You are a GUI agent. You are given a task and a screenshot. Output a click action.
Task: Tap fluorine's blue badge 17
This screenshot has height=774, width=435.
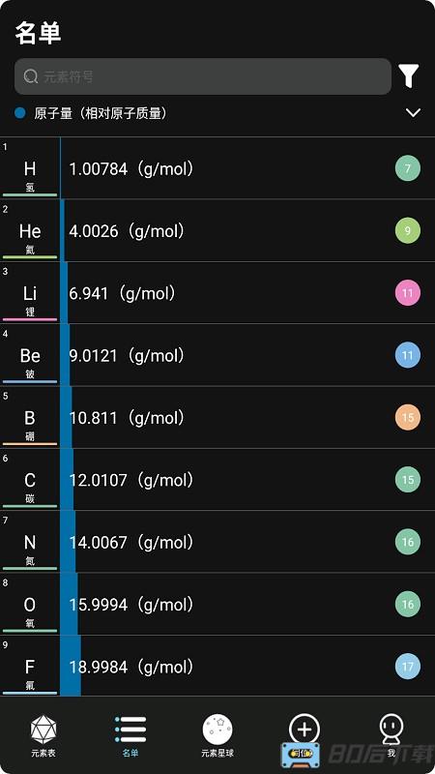407,667
